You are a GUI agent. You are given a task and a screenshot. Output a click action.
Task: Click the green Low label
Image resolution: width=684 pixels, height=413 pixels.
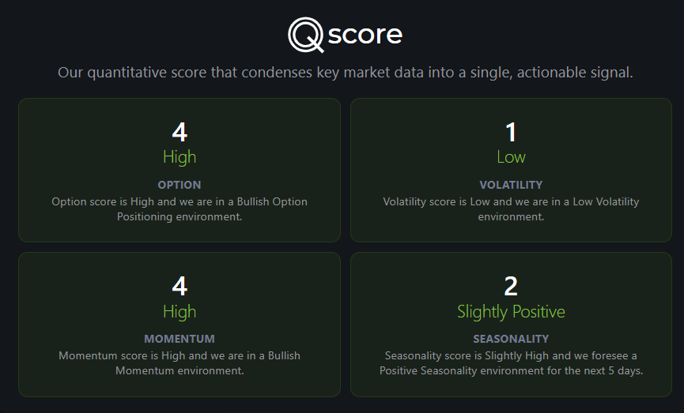[511, 157]
